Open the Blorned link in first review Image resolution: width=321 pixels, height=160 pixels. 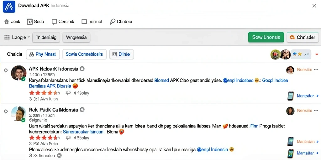(161, 80)
